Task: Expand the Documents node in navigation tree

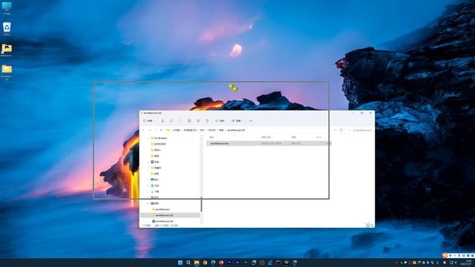Action: (x=148, y=185)
